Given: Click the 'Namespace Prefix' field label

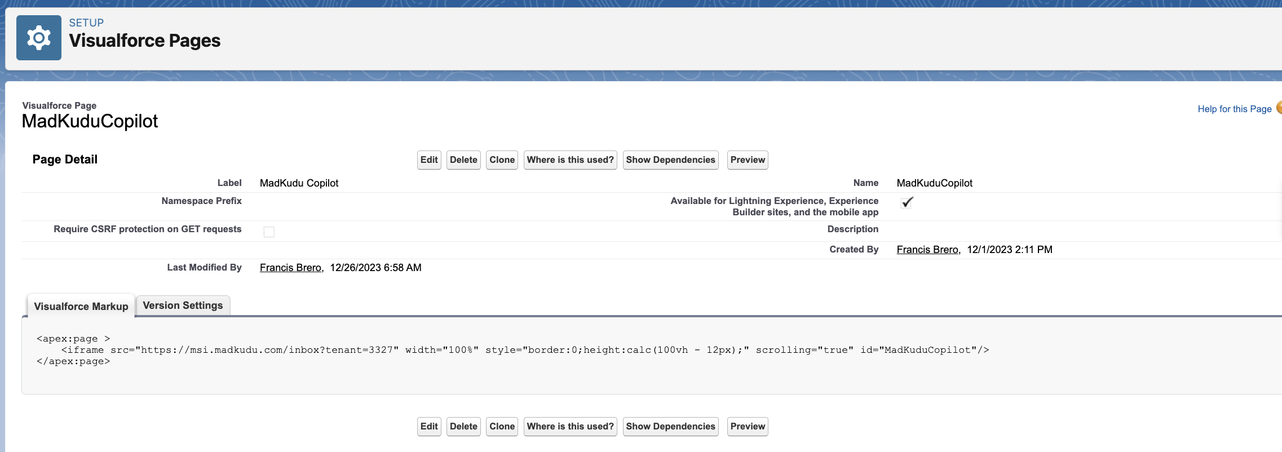Looking at the screenshot, I should (x=201, y=201).
